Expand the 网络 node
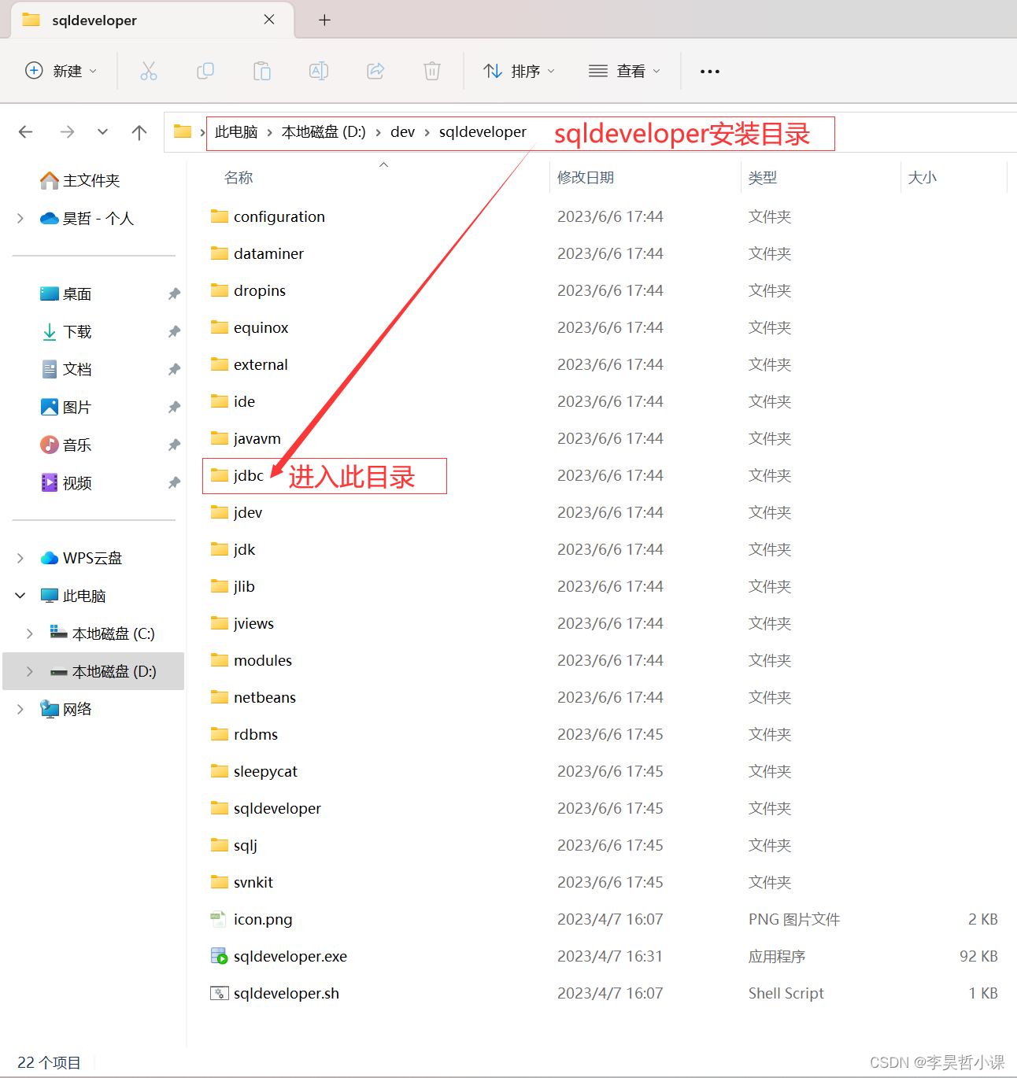Screen dimensions: 1017x1078 pos(20,709)
